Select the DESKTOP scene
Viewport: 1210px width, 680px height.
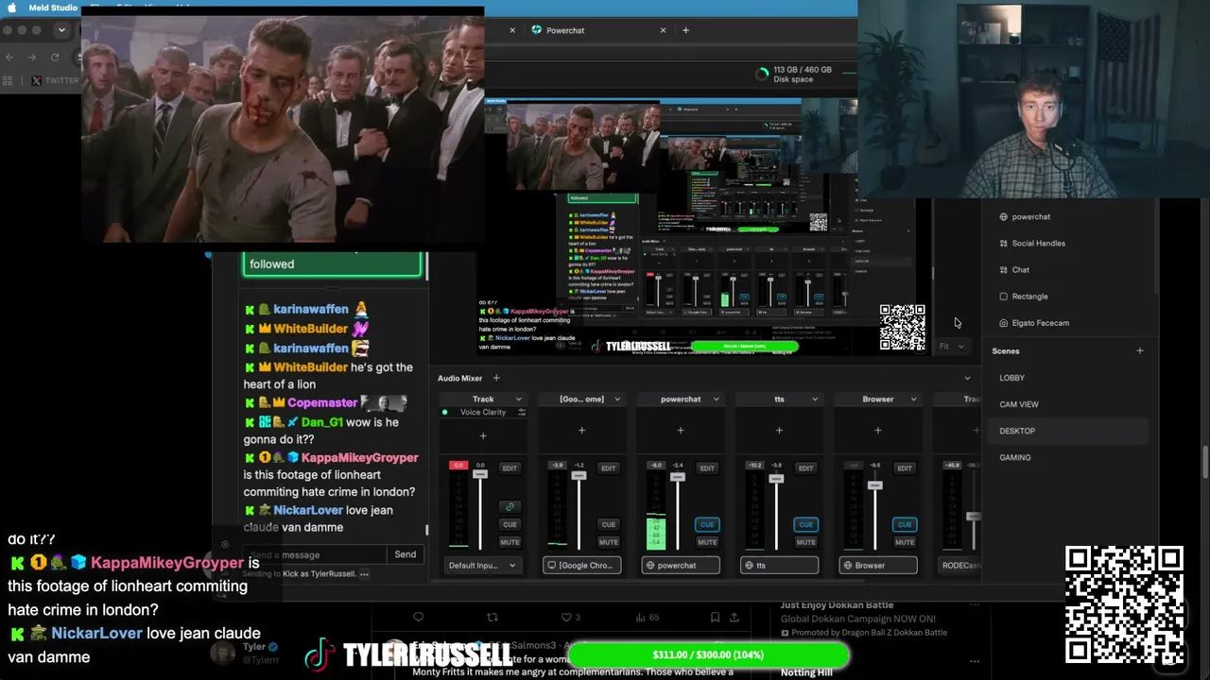1070,431
